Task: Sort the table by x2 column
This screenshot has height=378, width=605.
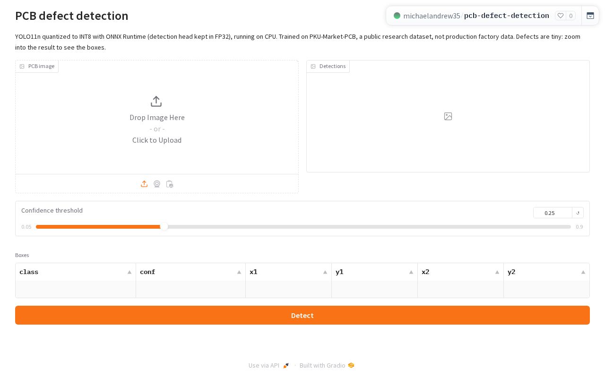Action: point(497,272)
